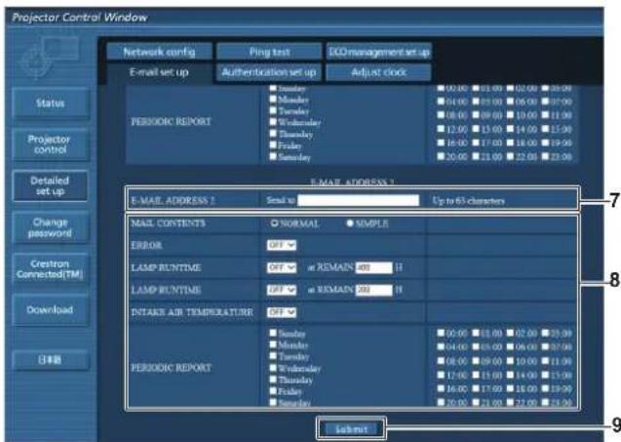
Task: Check Sunday in lower periodic report
Action: tap(273, 333)
